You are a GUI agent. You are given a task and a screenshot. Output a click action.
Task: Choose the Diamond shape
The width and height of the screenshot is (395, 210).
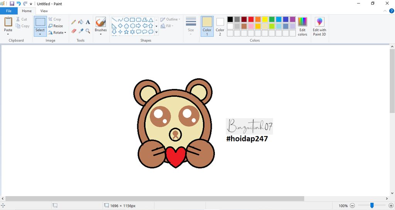(120, 26)
